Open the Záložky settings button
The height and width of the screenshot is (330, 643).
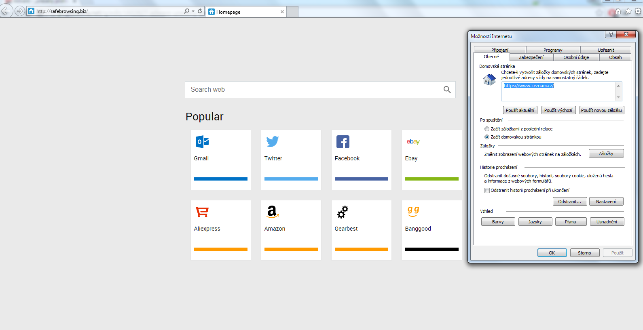[x=606, y=153]
